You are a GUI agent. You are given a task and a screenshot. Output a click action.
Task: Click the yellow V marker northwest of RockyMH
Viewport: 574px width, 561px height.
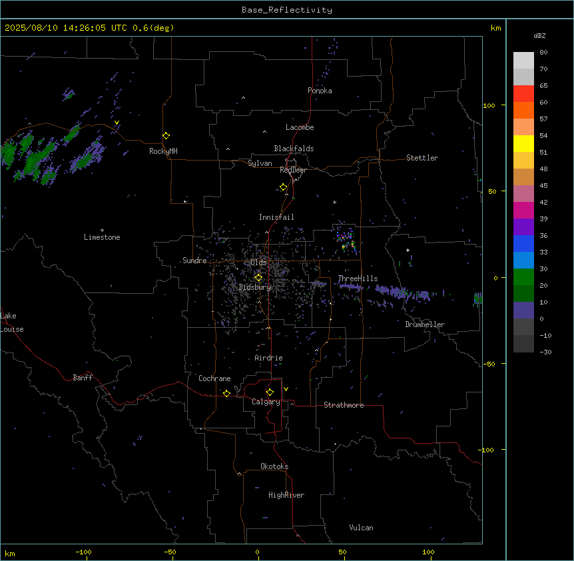pyautogui.click(x=117, y=123)
